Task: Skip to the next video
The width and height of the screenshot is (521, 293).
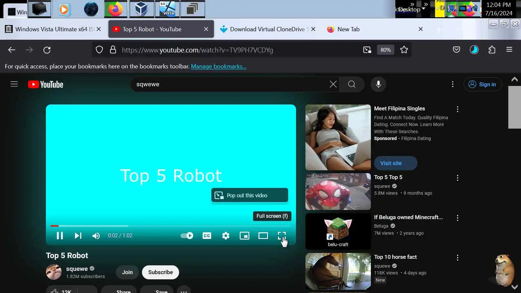Action: tap(78, 236)
